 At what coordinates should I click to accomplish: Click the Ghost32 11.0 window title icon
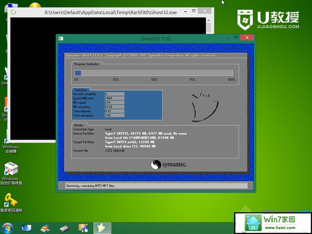(61, 38)
